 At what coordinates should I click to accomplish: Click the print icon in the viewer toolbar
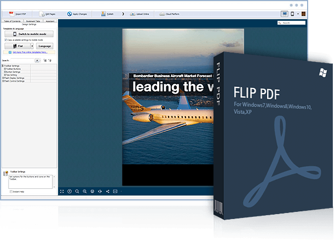(93, 191)
